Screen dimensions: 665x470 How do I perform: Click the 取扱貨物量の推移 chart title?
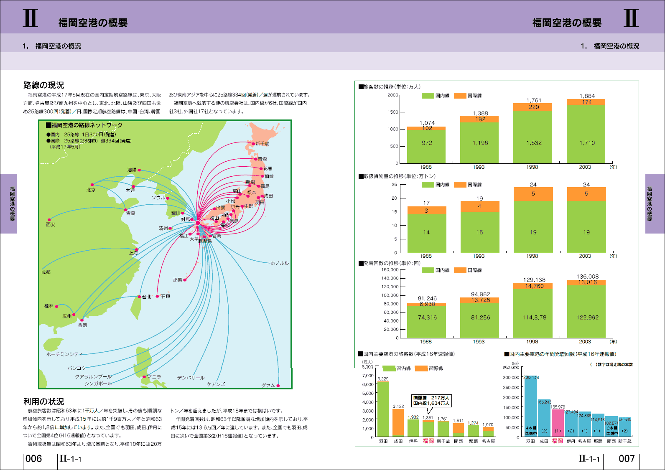(397, 176)
